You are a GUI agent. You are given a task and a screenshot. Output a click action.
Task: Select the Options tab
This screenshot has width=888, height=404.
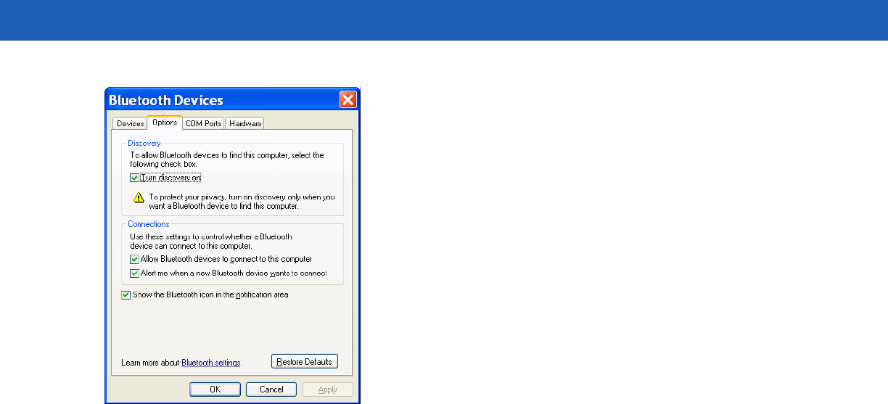[165, 123]
